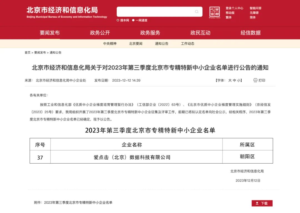
Task: Open the 无障碍 accessibility link
Action: point(254,13)
